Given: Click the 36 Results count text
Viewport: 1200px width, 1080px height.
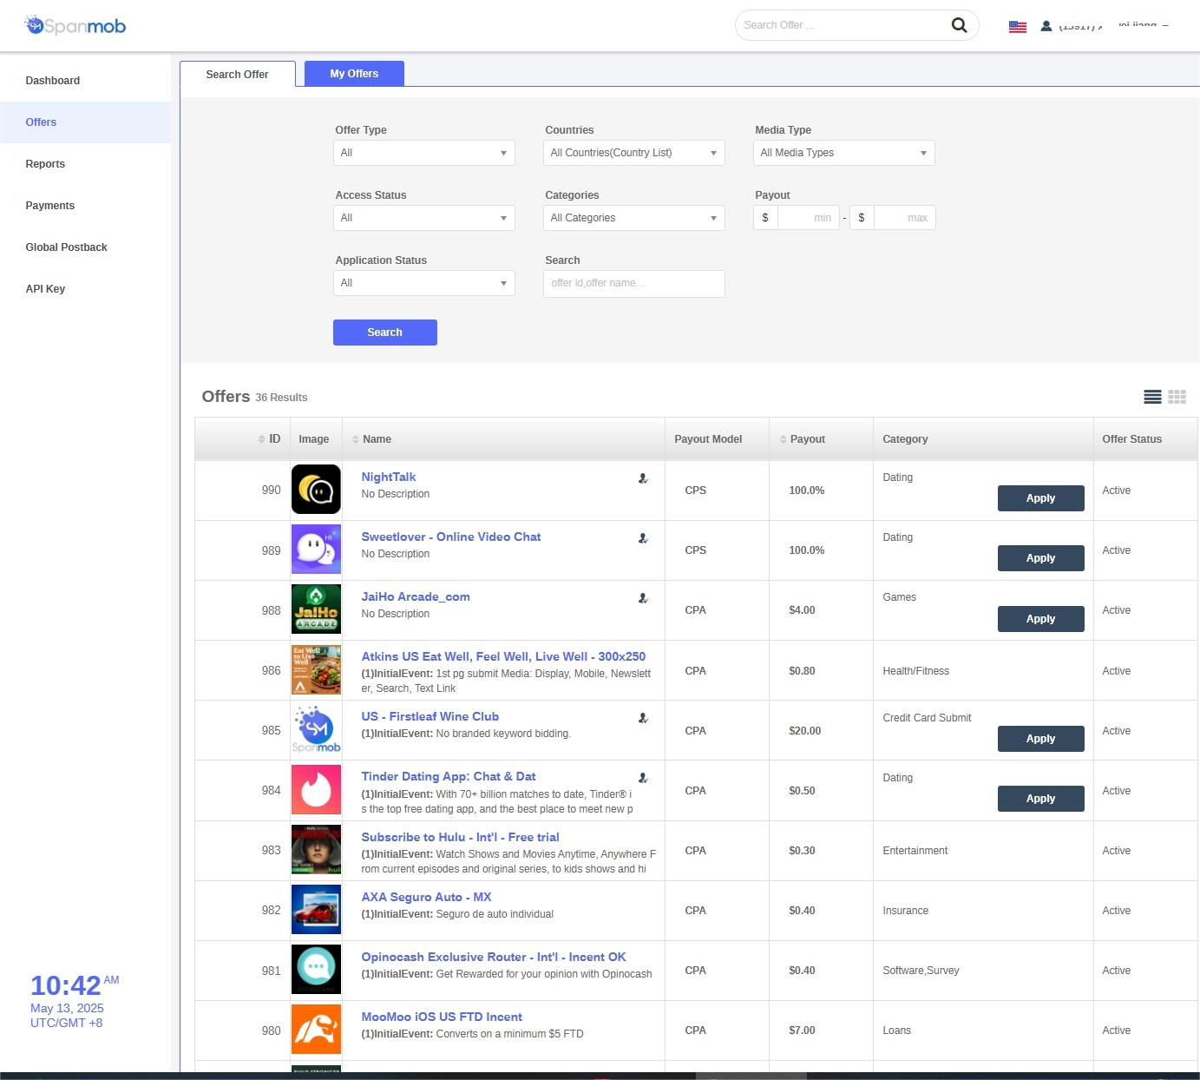Looking at the screenshot, I should [281, 398].
